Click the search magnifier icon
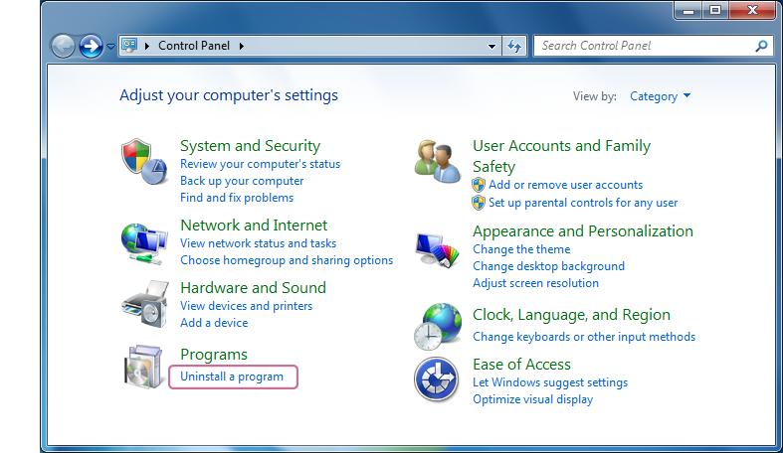Image resolution: width=783 pixels, height=453 pixels. coord(761,46)
